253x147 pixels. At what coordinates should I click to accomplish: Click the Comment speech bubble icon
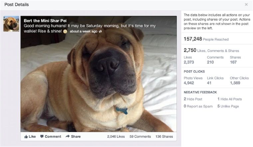tap(42, 136)
